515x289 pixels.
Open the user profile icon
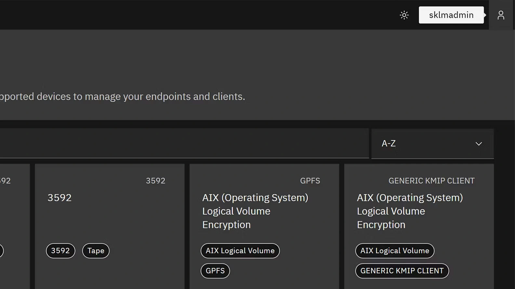tap(501, 15)
